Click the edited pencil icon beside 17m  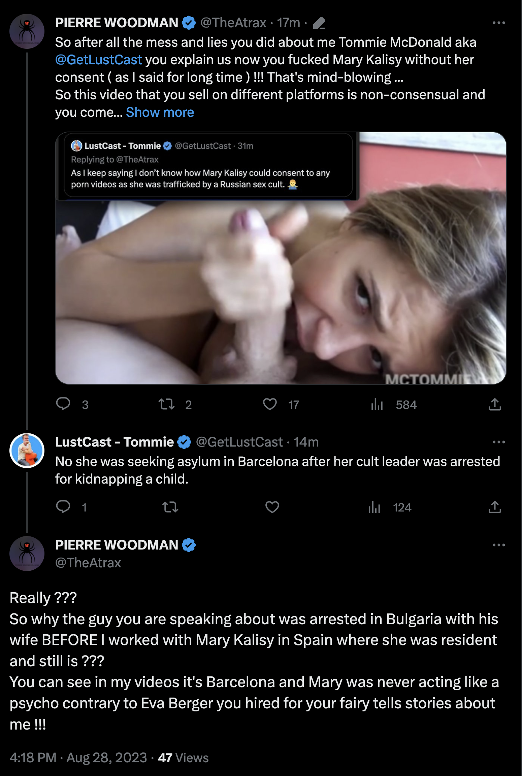coord(319,23)
